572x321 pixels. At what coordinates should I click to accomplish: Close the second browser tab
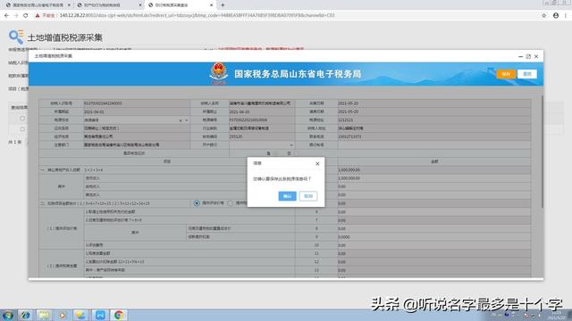[140, 5]
